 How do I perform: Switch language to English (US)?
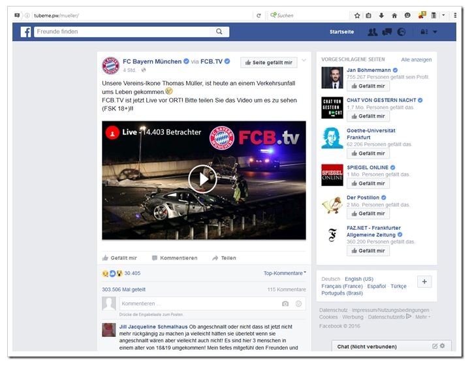pyautogui.click(x=359, y=279)
